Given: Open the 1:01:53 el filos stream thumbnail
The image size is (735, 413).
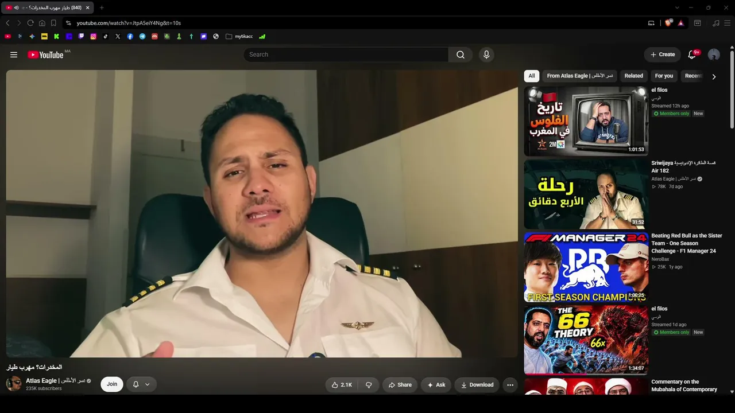Looking at the screenshot, I should point(586,121).
